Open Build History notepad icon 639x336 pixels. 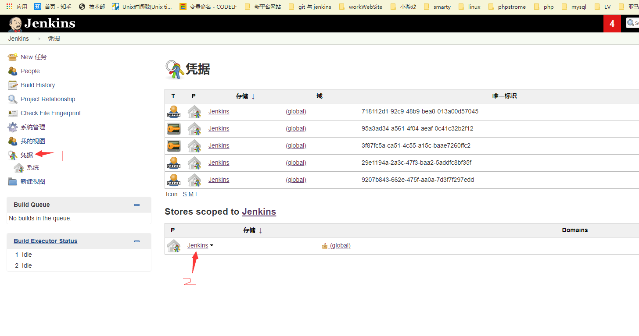(x=13, y=85)
